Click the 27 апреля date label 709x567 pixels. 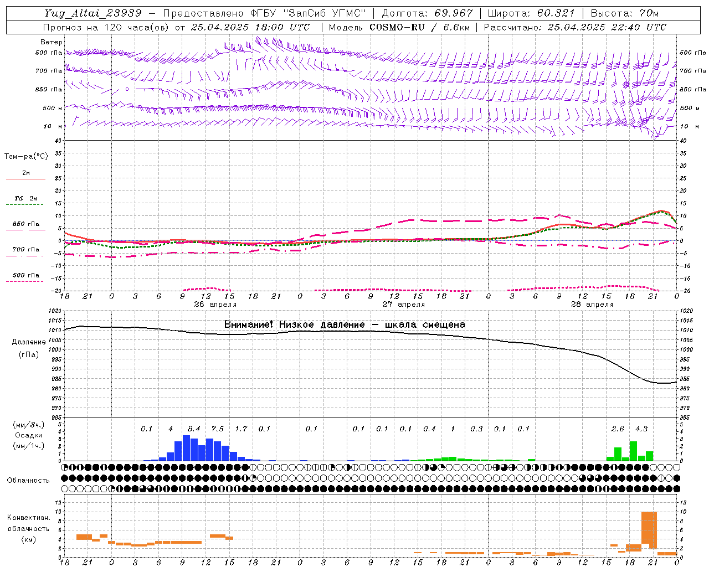click(x=404, y=305)
